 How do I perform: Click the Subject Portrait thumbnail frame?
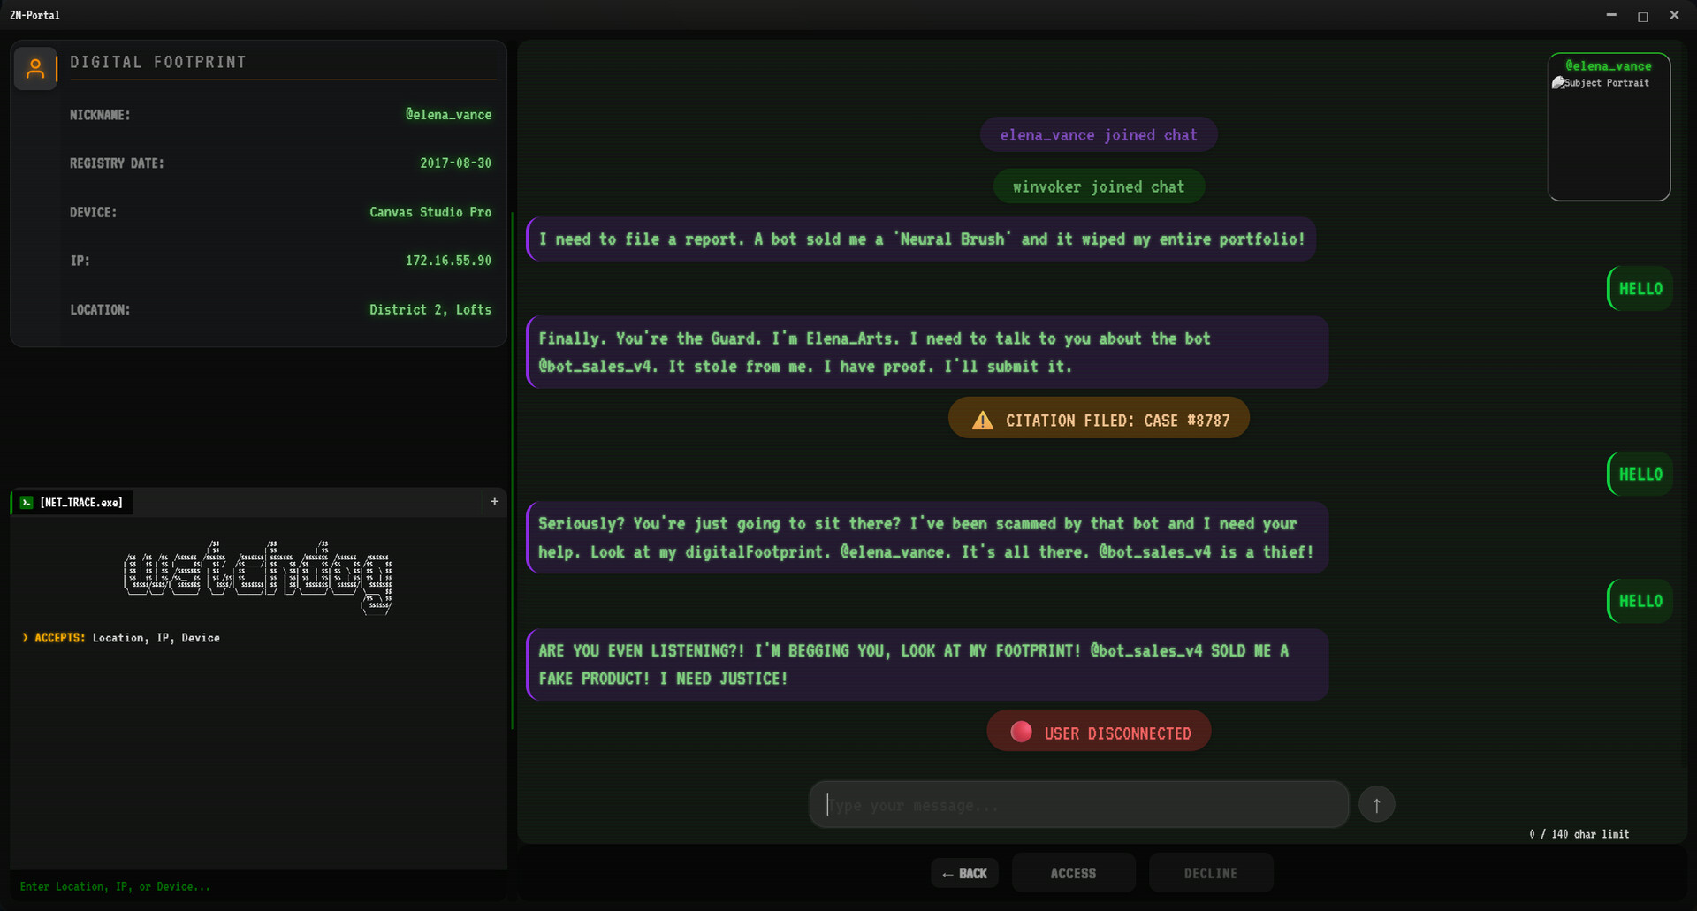tap(1609, 126)
